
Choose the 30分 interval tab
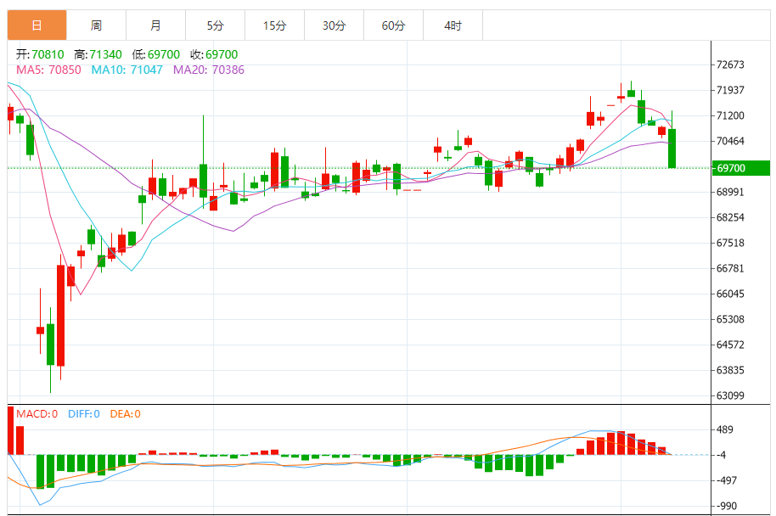click(334, 25)
